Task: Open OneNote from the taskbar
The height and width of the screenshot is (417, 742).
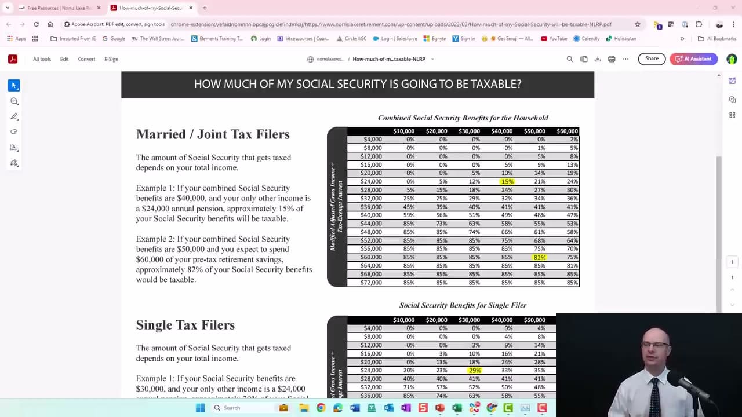Action: click(406, 408)
